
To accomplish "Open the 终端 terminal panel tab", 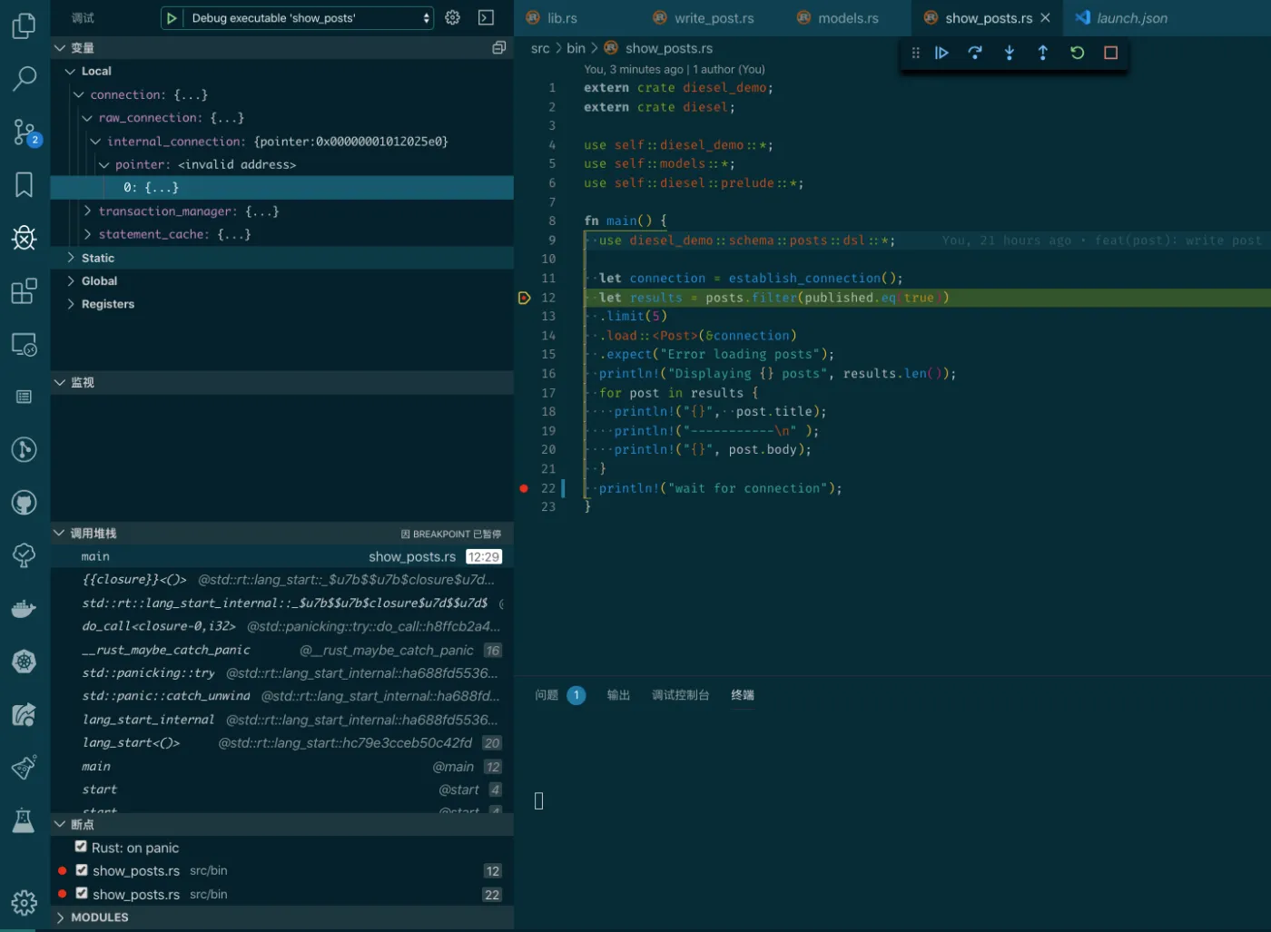I will click(743, 695).
